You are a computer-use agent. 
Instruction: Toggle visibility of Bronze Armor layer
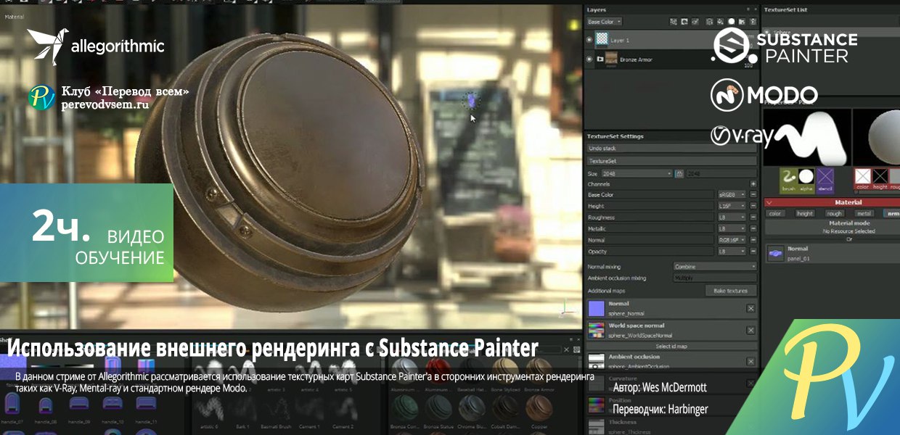click(x=589, y=59)
